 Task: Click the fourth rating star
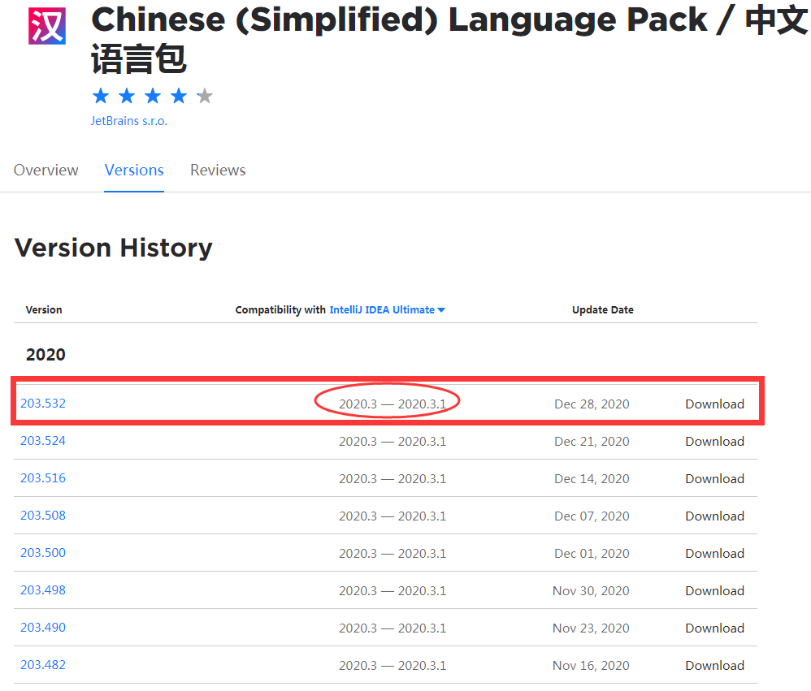tap(179, 96)
